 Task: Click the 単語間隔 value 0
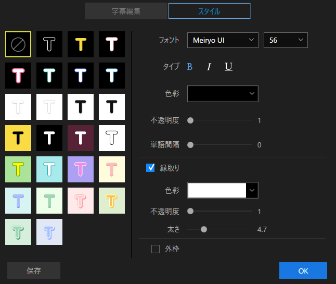pyautogui.click(x=260, y=145)
